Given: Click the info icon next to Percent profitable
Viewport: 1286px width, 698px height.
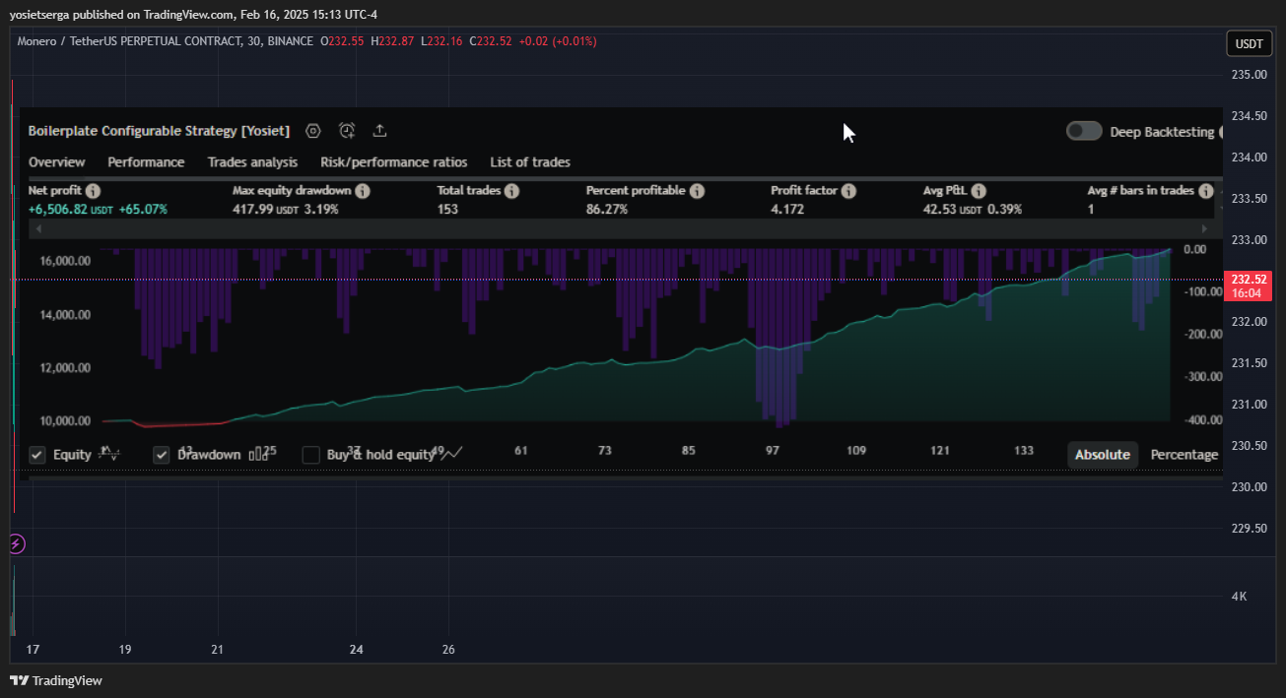Looking at the screenshot, I should tap(697, 191).
